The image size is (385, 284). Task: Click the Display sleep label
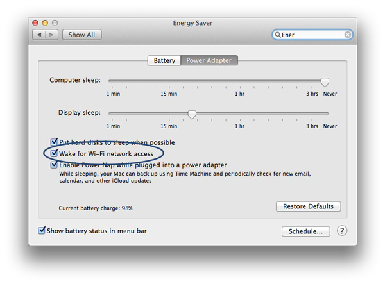(80, 113)
